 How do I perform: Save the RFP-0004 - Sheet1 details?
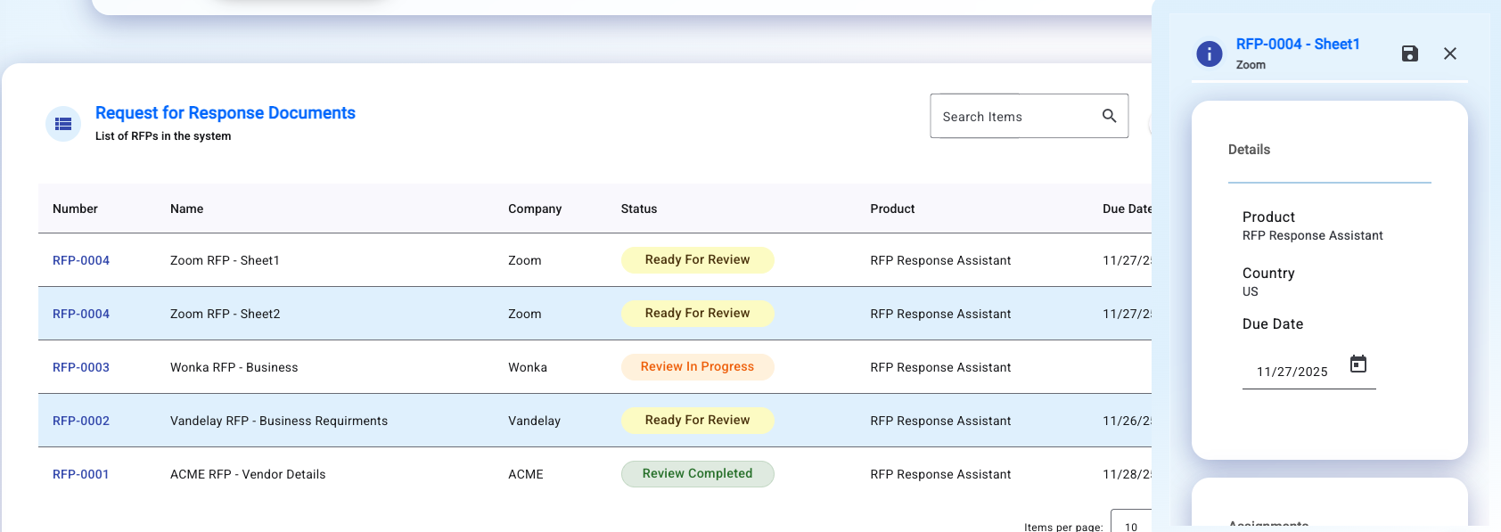(x=1410, y=53)
